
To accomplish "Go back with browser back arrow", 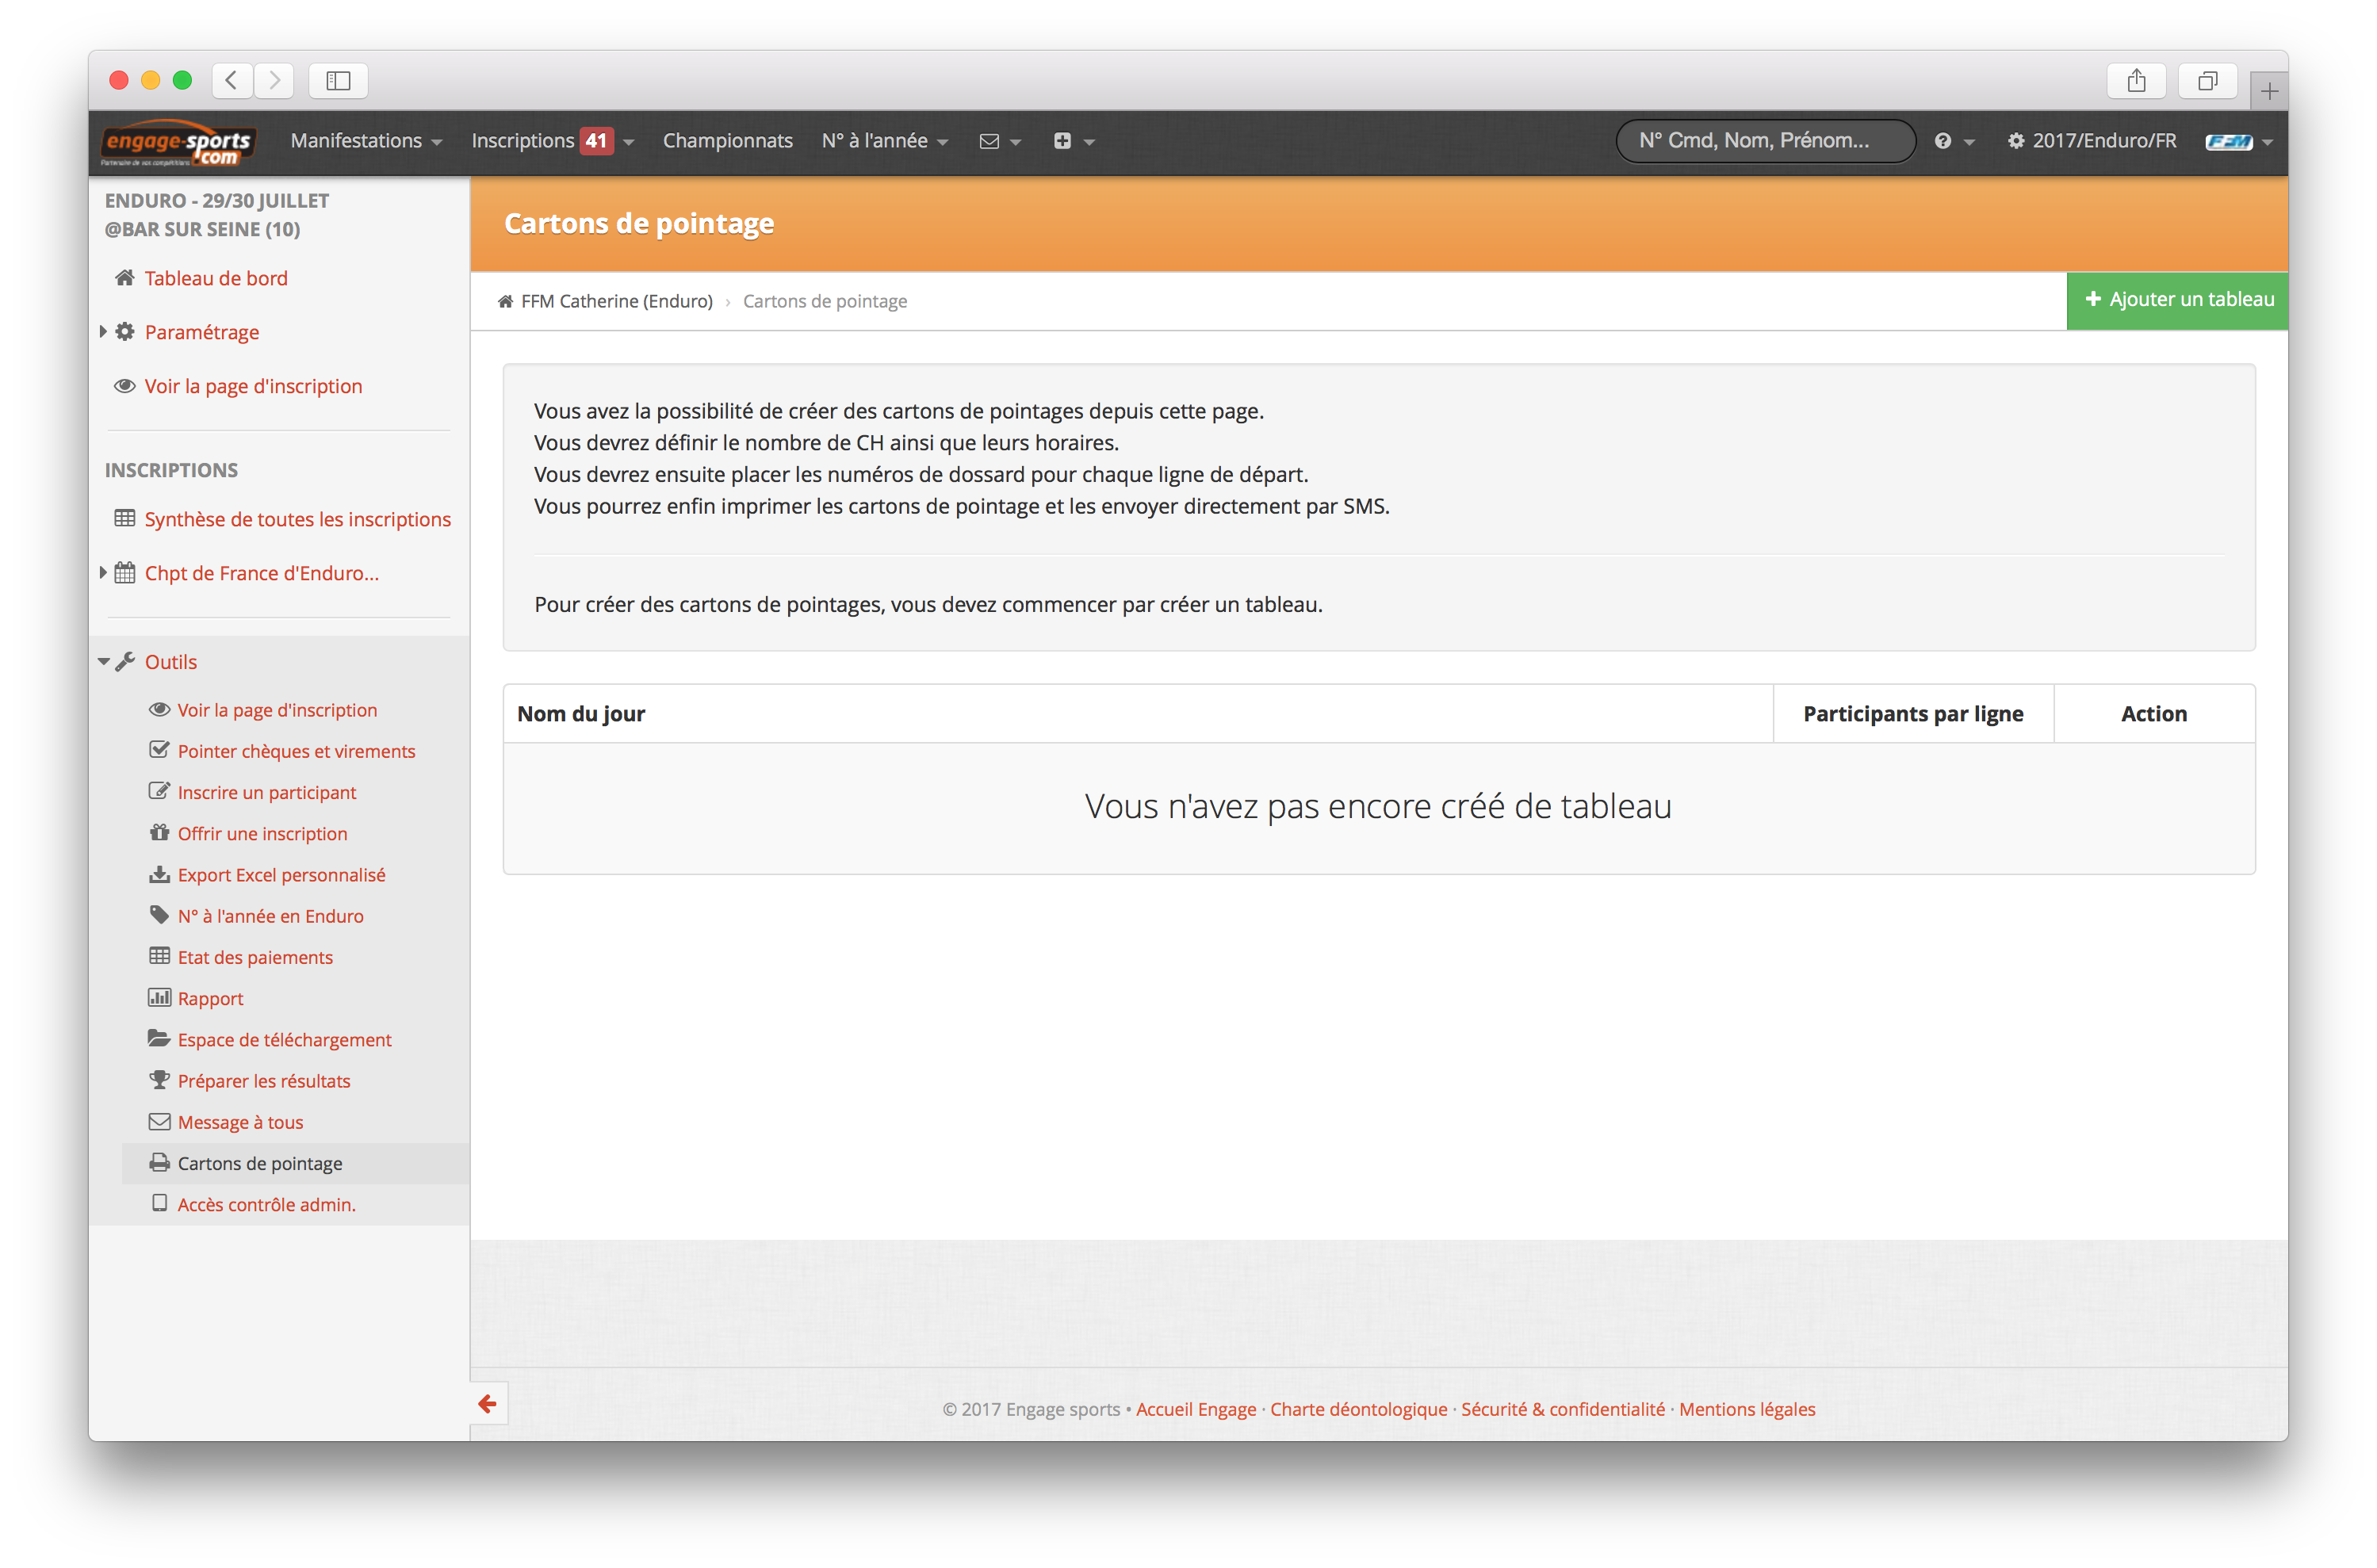I will point(232,80).
